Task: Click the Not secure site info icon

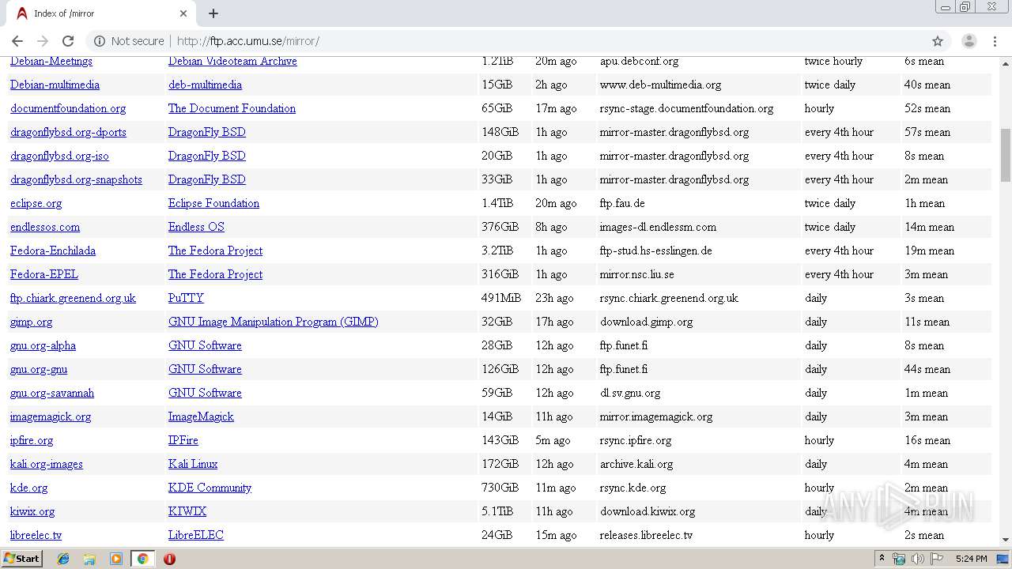Action: click(100, 41)
